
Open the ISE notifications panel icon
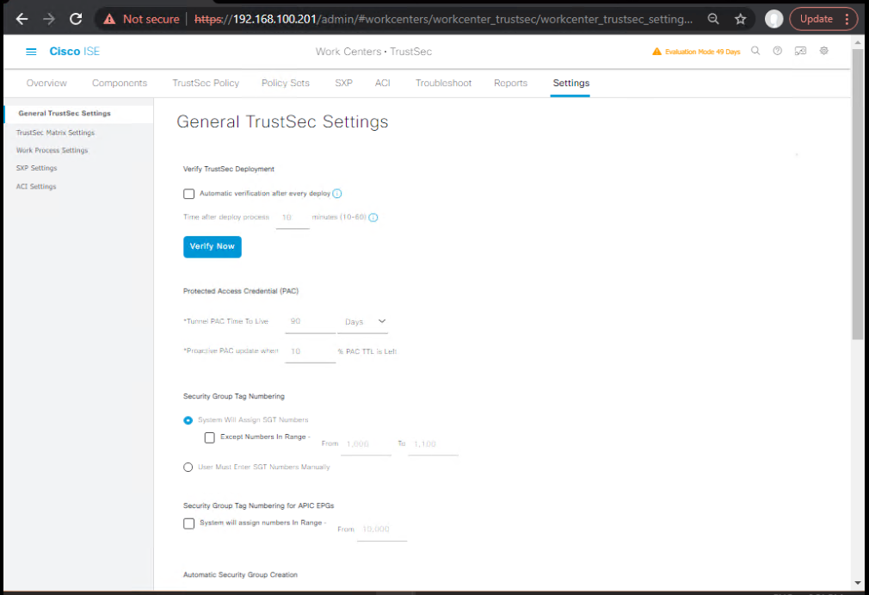tap(800, 51)
